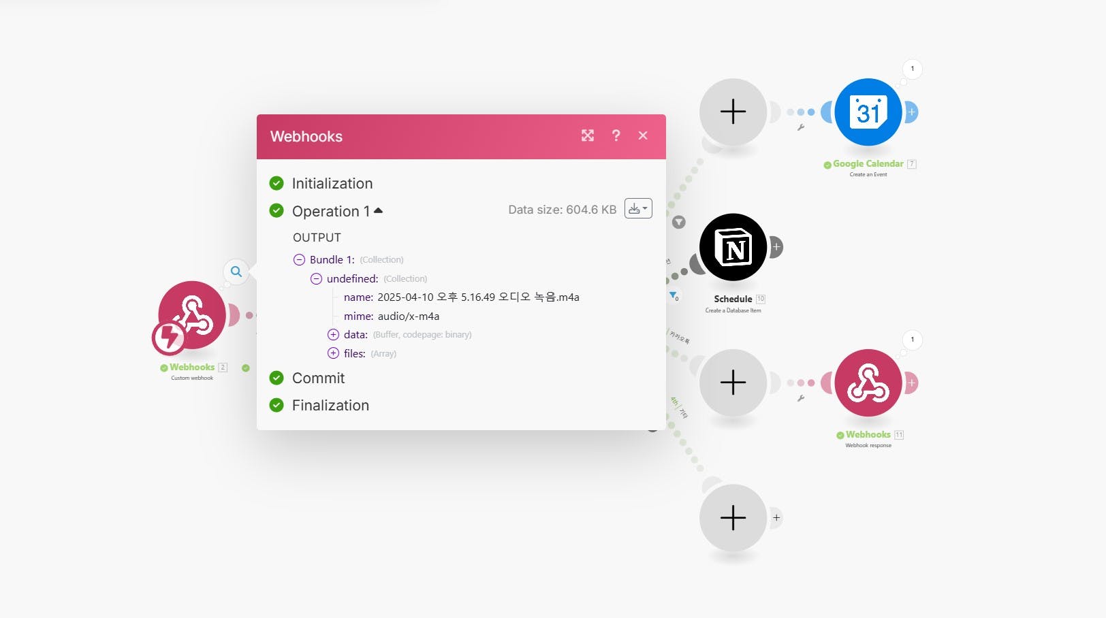Add a module after Notion Schedule
Screen dimensions: 1106x618
pos(776,247)
